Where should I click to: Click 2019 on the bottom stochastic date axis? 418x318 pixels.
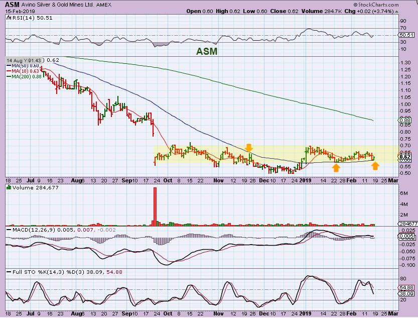click(x=305, y=314)
